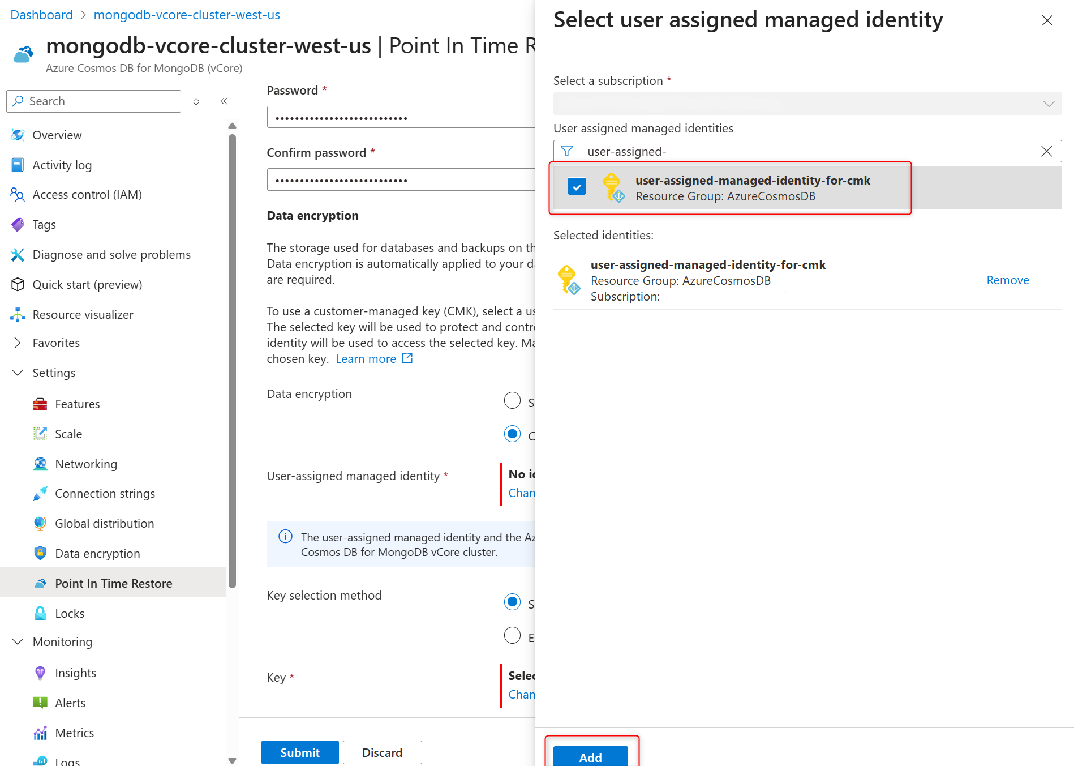The height and width of the screenshot is (766, 1074).
Task: Click the Password input field
Action: pyautogui.click(x=401, y=117)
